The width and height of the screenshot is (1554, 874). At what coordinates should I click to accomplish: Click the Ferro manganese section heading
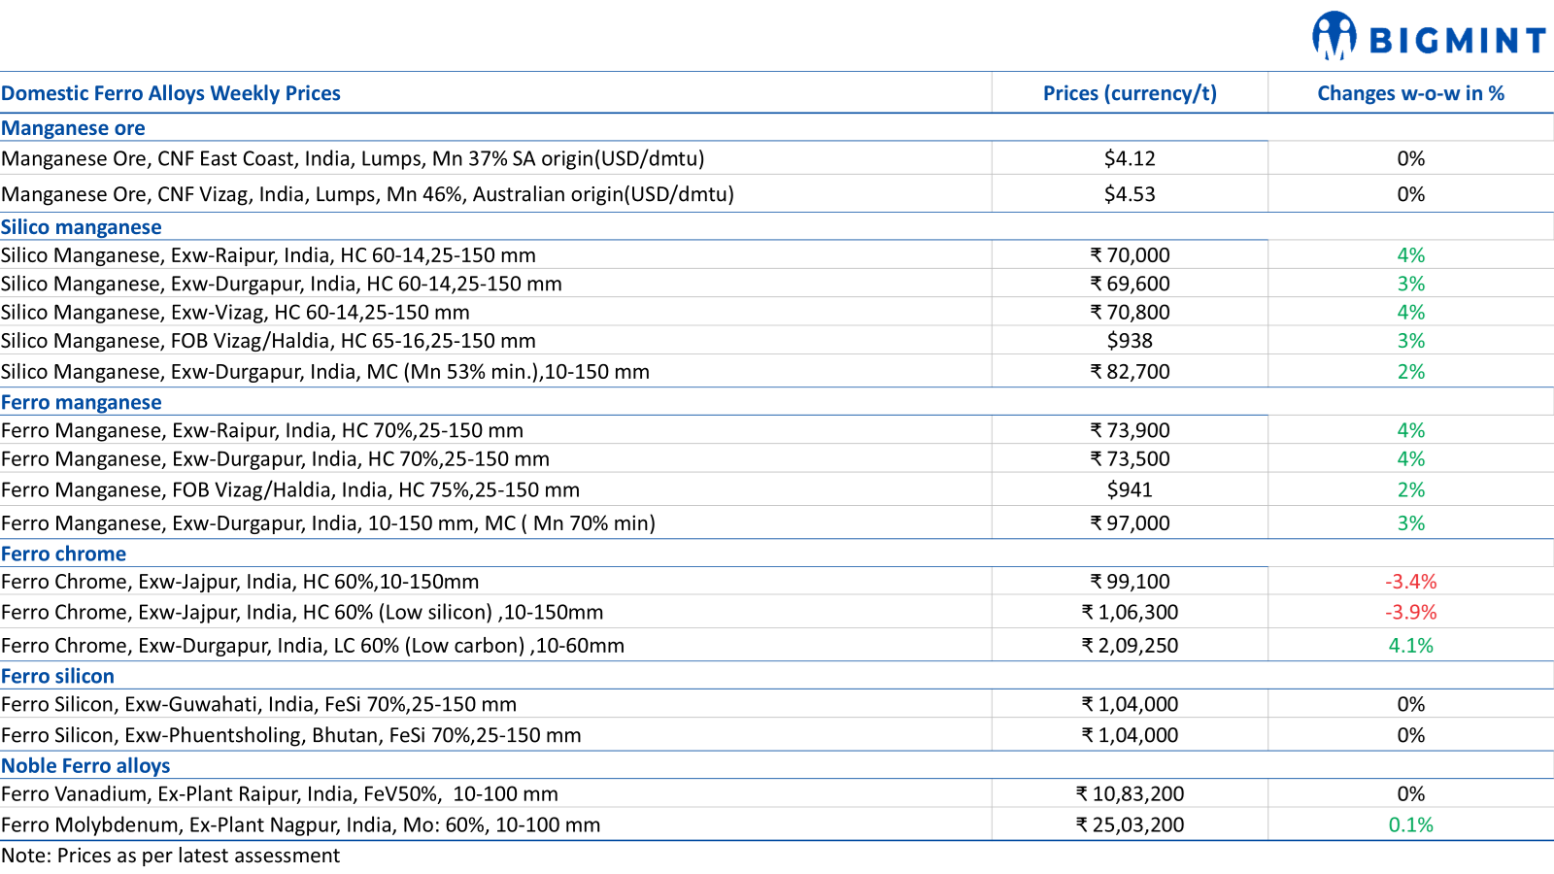pyautogui.click(x=82, y=402)
